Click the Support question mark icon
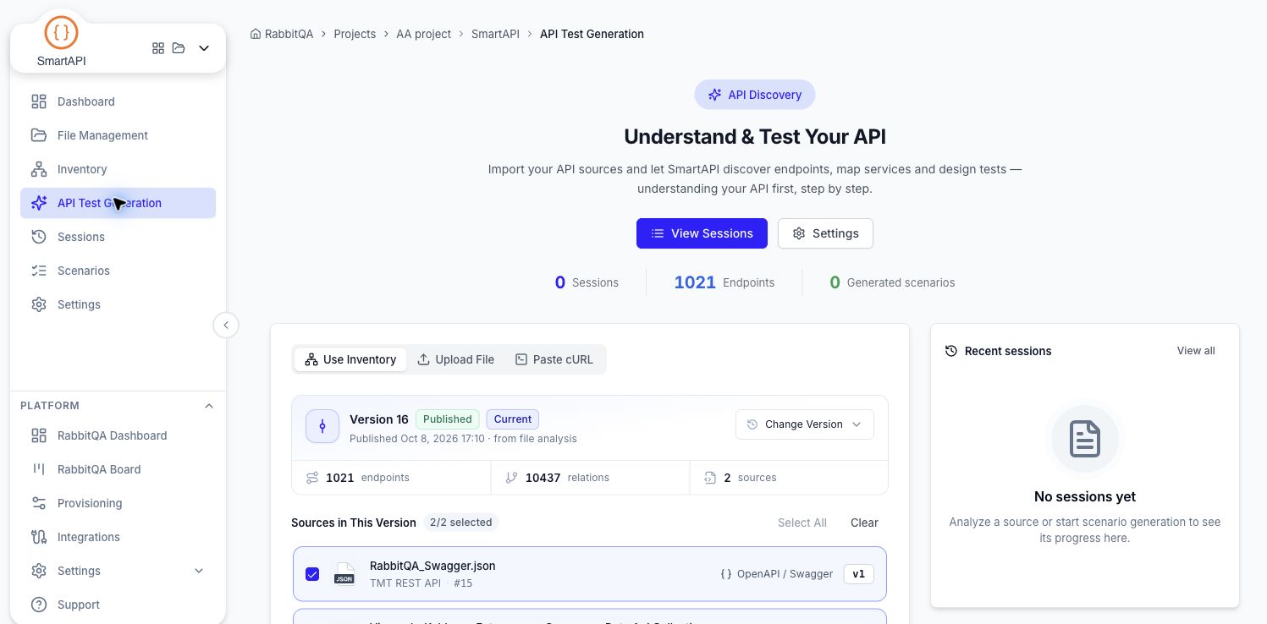1267x624 pixels. [39, 605]
